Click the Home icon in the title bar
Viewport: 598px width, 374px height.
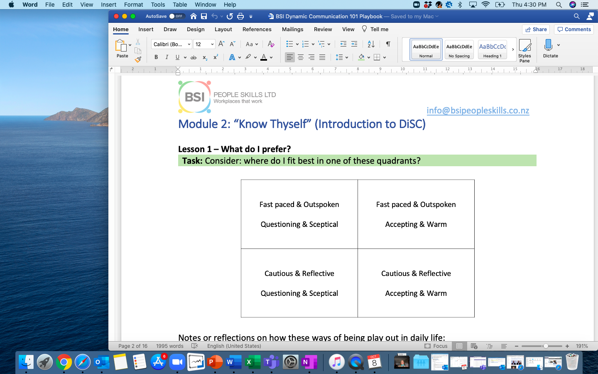coord(194,16)
